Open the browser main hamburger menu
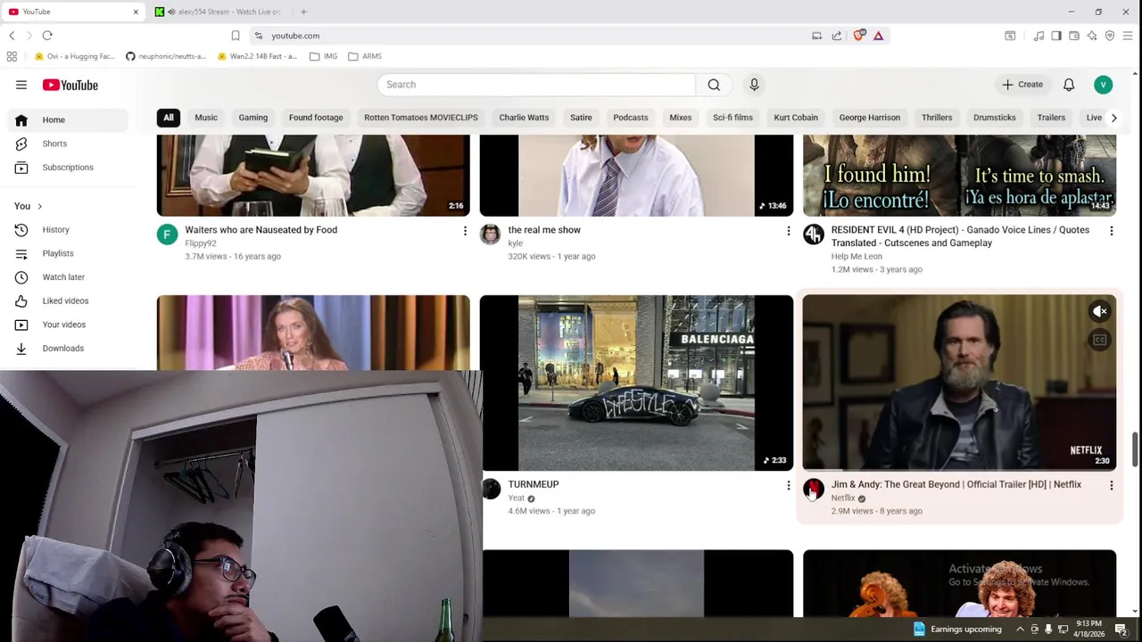The height and width of the screenshot is (642, 1142). [x=1128, y=36]
